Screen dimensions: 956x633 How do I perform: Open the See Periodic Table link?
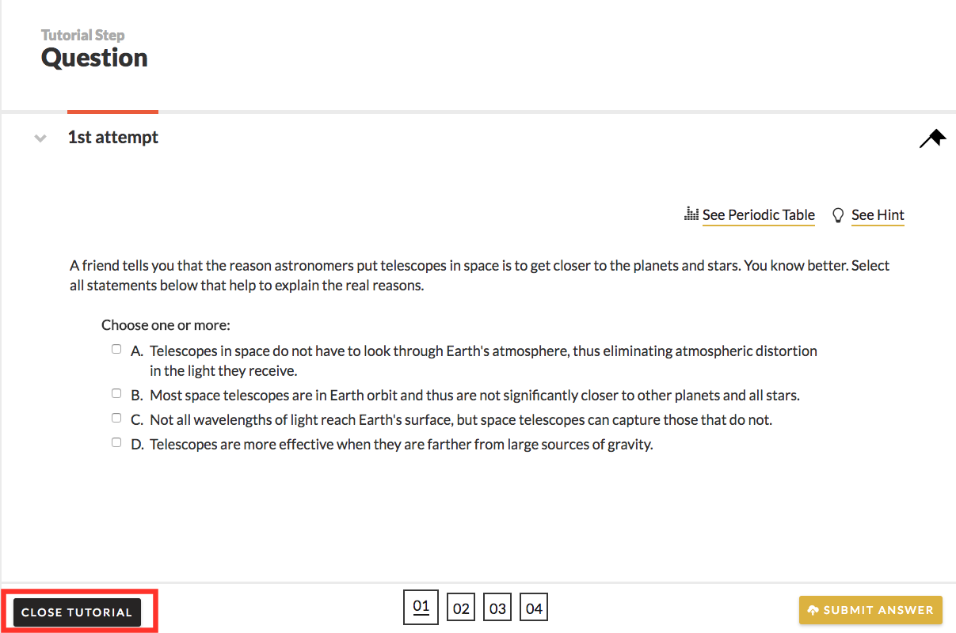pyautogui.click(x=758, y=215)
